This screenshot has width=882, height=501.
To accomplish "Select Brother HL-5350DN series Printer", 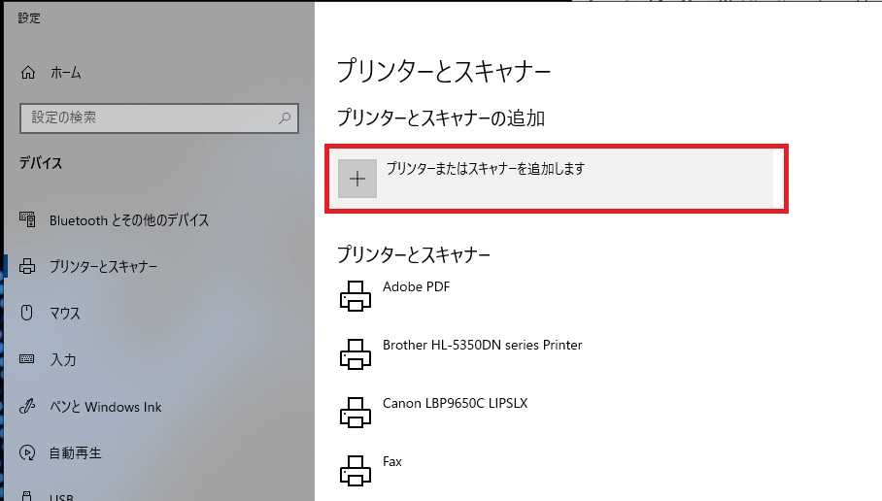I will click(483, 345).
